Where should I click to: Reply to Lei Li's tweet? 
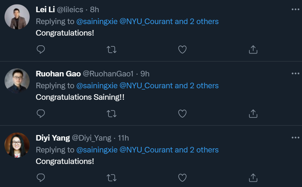tap(41, 50)
